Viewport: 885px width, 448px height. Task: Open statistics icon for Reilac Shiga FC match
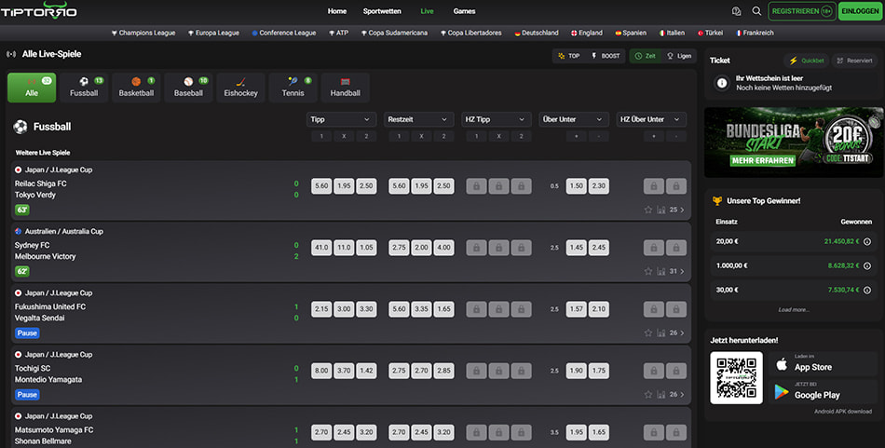(660, 210)
